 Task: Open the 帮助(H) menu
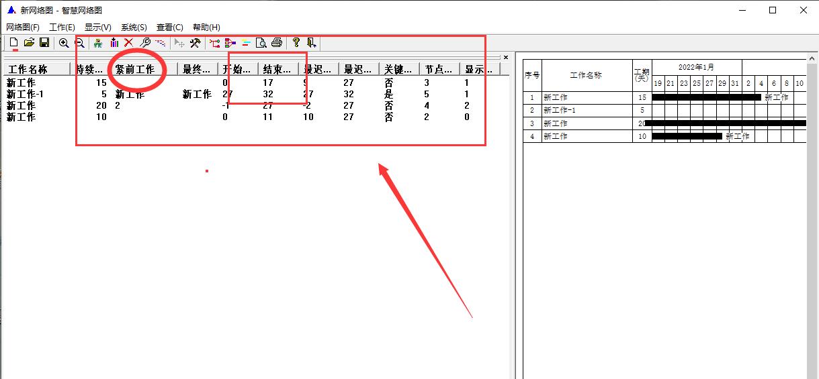tap(206, 28)
